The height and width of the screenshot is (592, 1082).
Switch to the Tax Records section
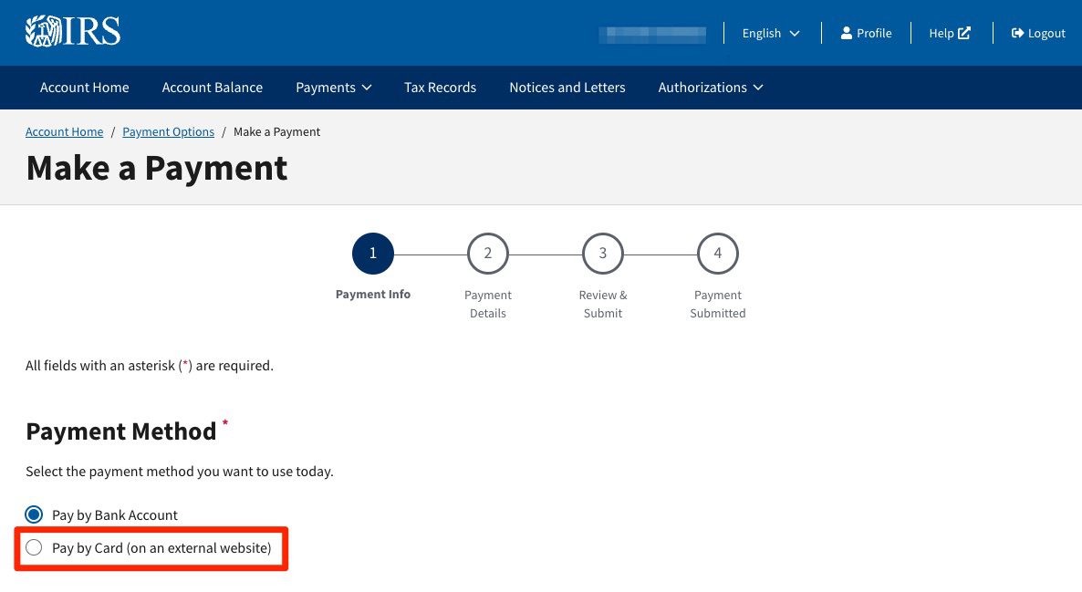pyautogui.click(x=440, y=87)
